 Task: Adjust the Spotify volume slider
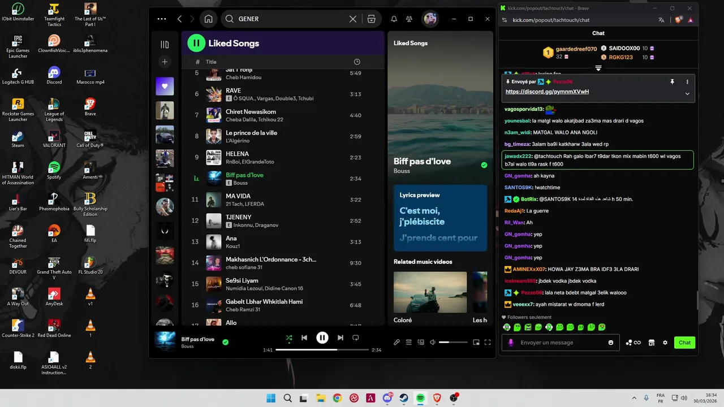point(453,342)
